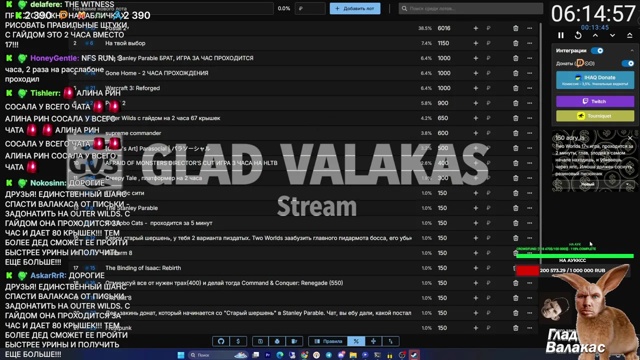
Task: Click the divide icon in bottom toolbar
Action: click(373, 341)
